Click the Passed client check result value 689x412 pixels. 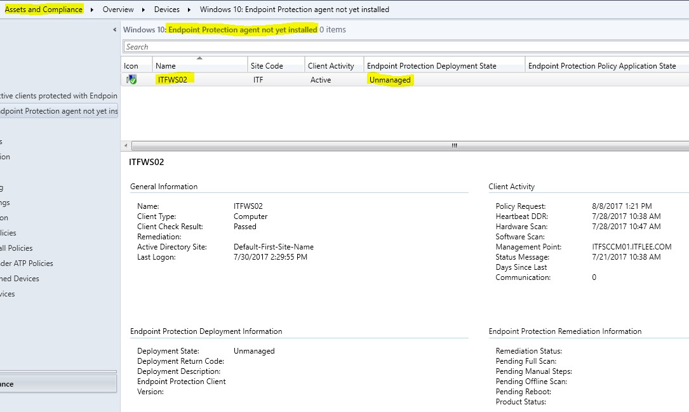pos(244,226)
